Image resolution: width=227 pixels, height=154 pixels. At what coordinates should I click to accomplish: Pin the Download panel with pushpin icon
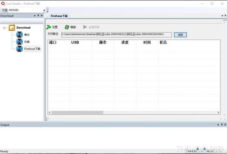tap(38, 16)
